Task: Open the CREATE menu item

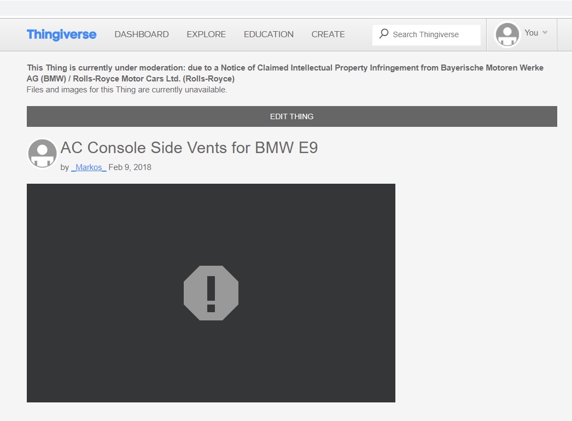Action: 328,34
